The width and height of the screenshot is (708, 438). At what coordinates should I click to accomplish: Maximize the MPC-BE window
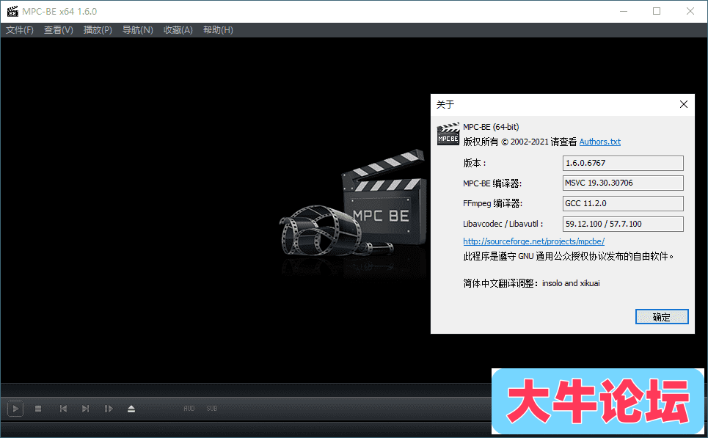click(x=657, y=11)
